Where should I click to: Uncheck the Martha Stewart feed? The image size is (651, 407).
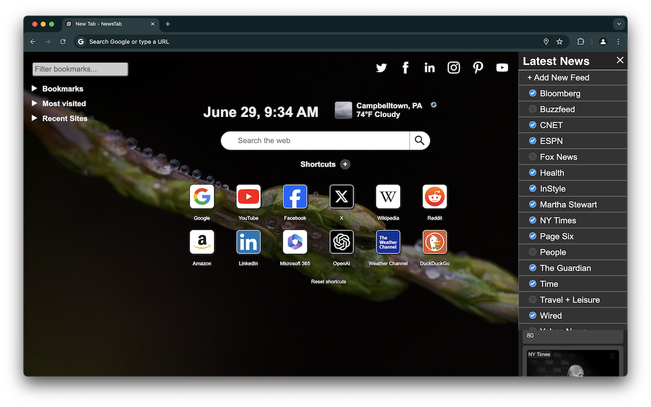tap(532, 204)
